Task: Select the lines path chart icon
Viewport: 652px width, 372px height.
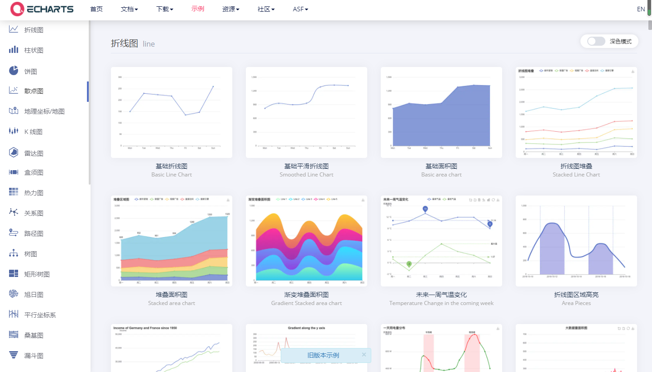Action: point(14,233)
